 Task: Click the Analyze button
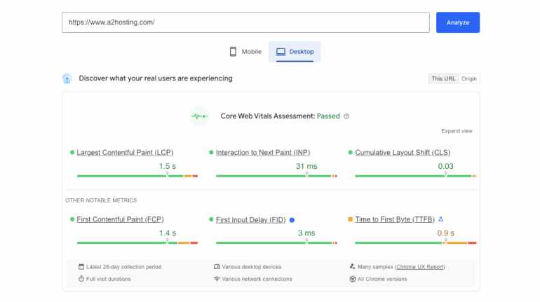(x=458, y=22)
